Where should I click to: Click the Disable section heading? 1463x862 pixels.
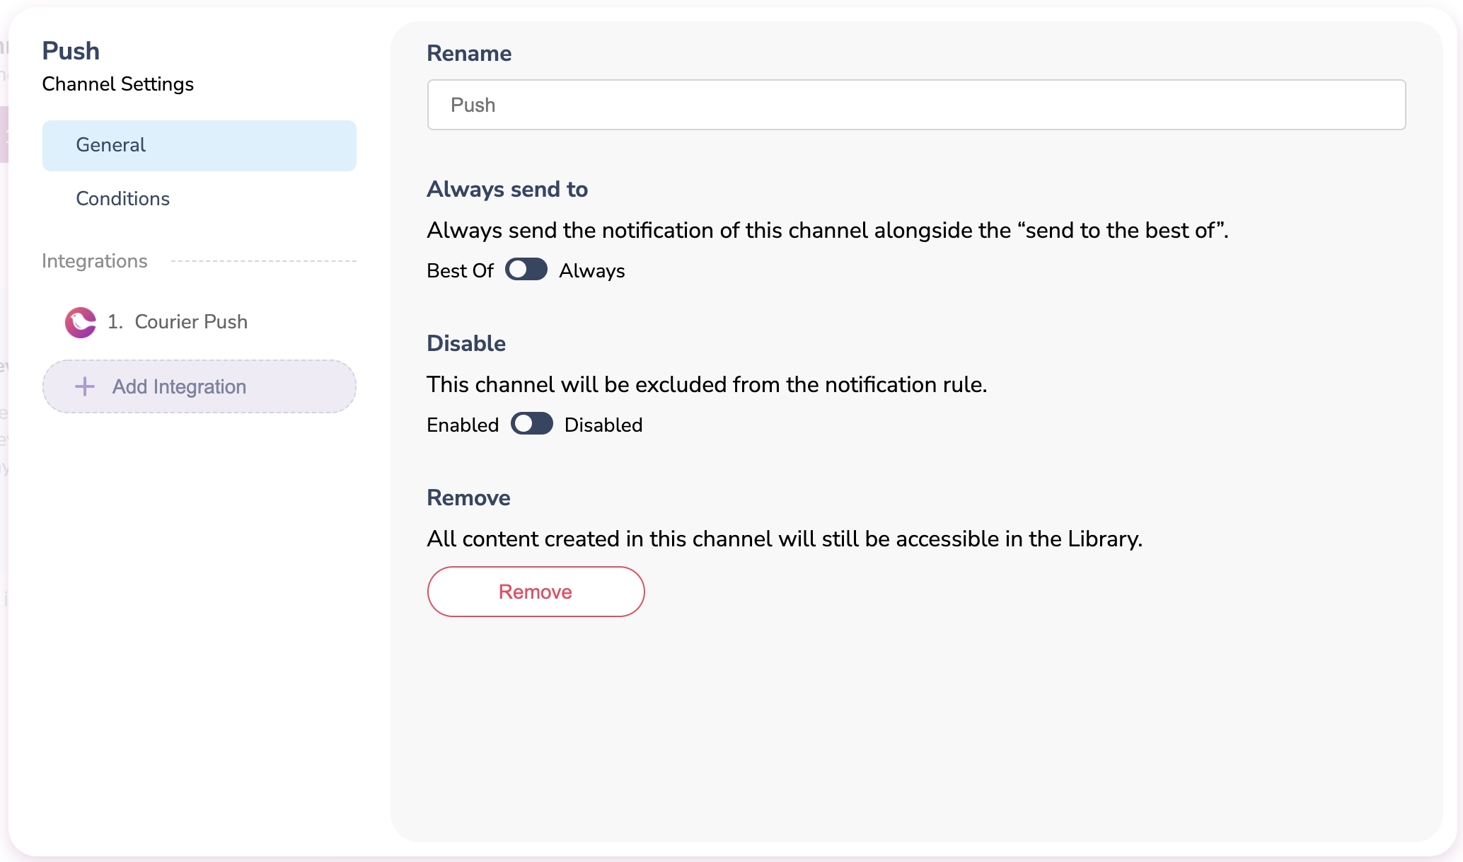[466, 343]
